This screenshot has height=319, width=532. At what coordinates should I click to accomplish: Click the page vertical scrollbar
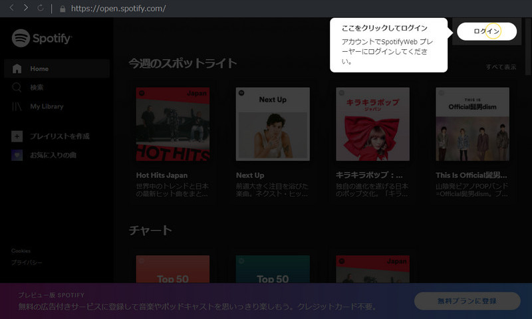(x=528, y=46)
